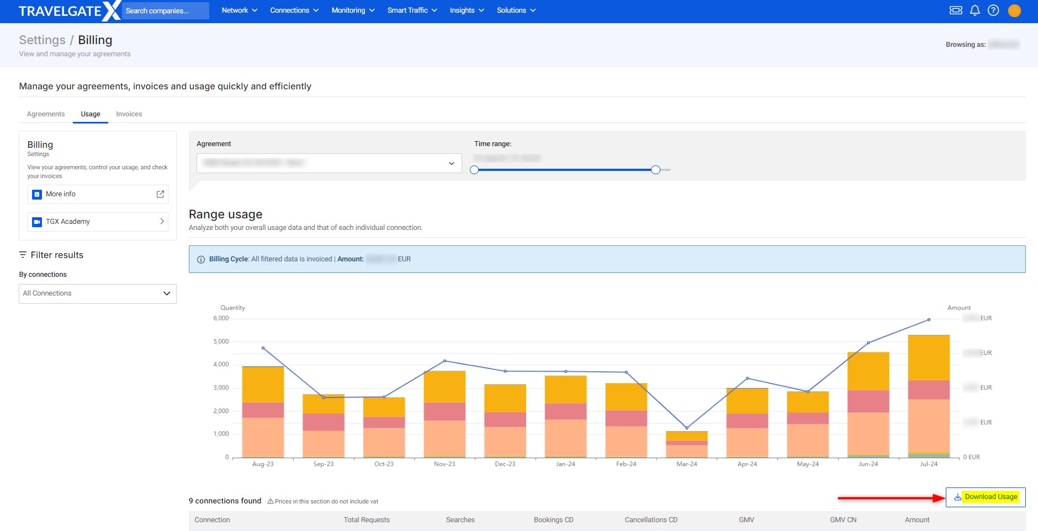The image size is (1038, 531).
Task: Click the external link icon in More info
Action: 160,194
